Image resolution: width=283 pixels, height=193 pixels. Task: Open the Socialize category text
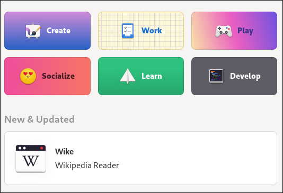[58, 76]
